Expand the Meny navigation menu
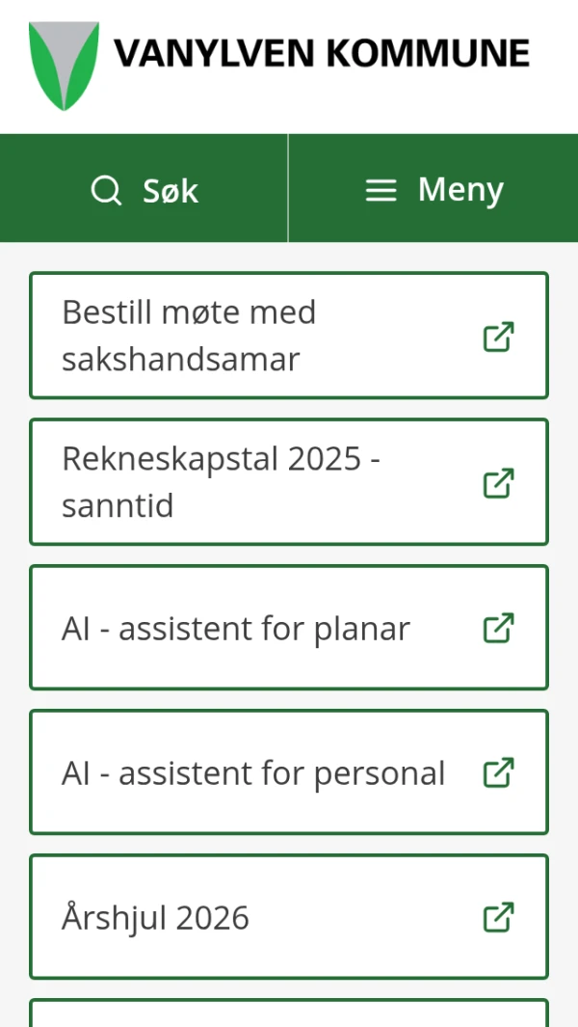This screenshot has height=1027, width=578. [433, 189]
